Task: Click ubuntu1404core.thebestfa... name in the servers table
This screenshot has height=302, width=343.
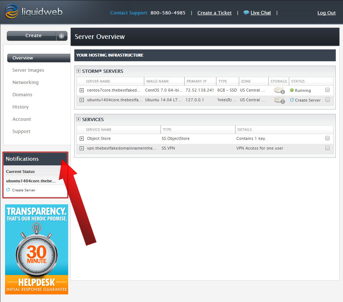Action: pyautogui.click(x=114, y=100)
